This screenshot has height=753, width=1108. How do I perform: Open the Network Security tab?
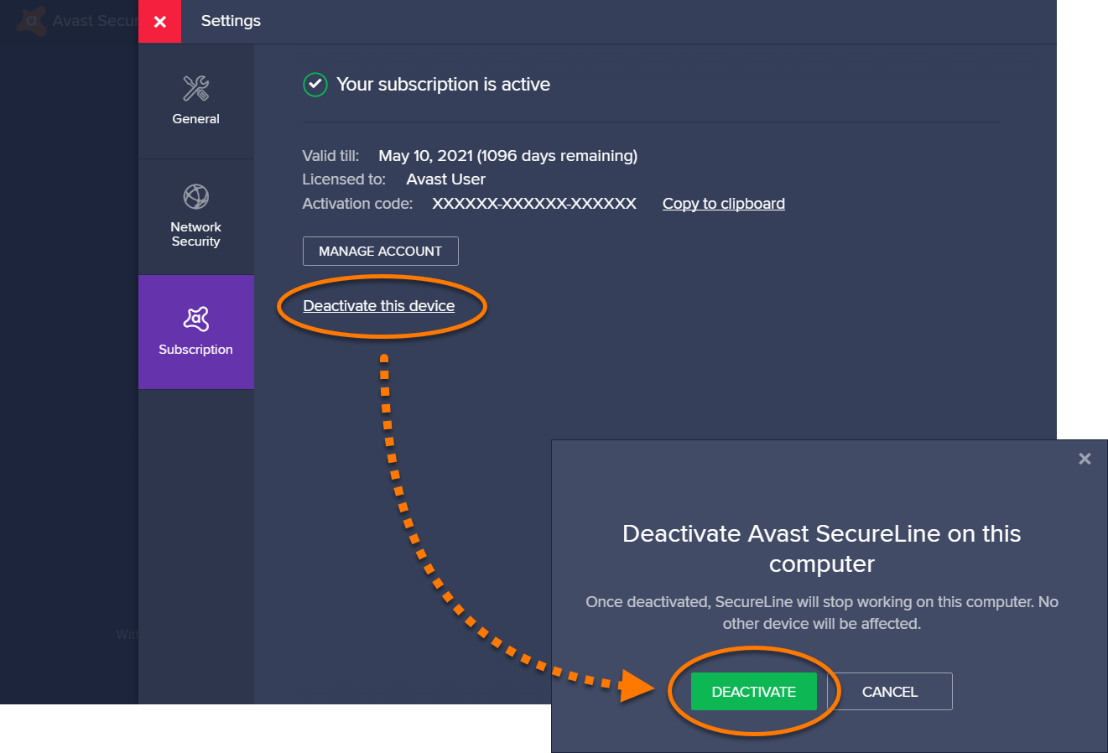(x=196, y=217)
